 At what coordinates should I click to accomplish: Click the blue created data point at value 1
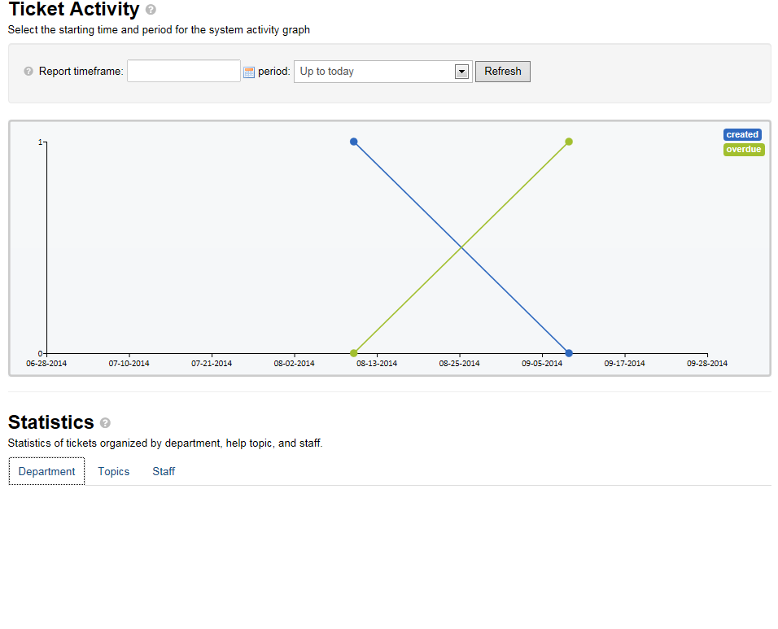pyautogui.click(x=354, y=142)
